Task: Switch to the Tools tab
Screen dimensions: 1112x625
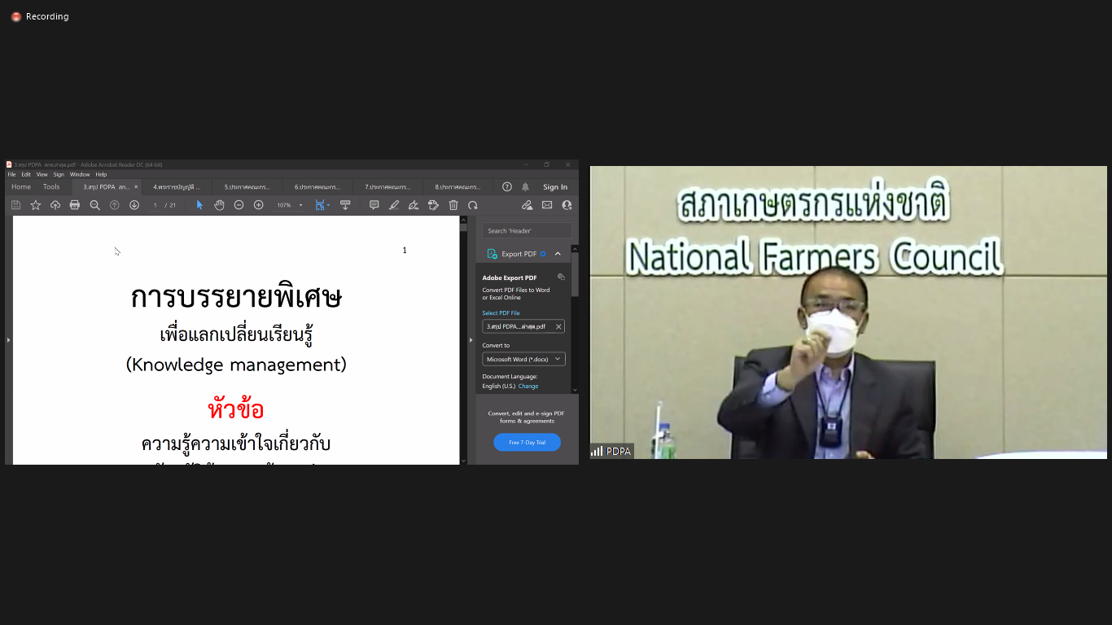Action: pos(51,186)
